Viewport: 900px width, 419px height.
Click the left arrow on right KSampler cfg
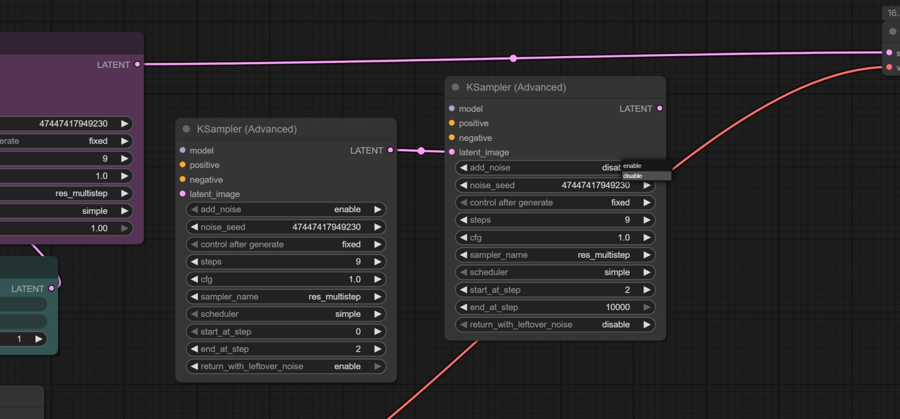pyautogui.click(x=463, y=238)
